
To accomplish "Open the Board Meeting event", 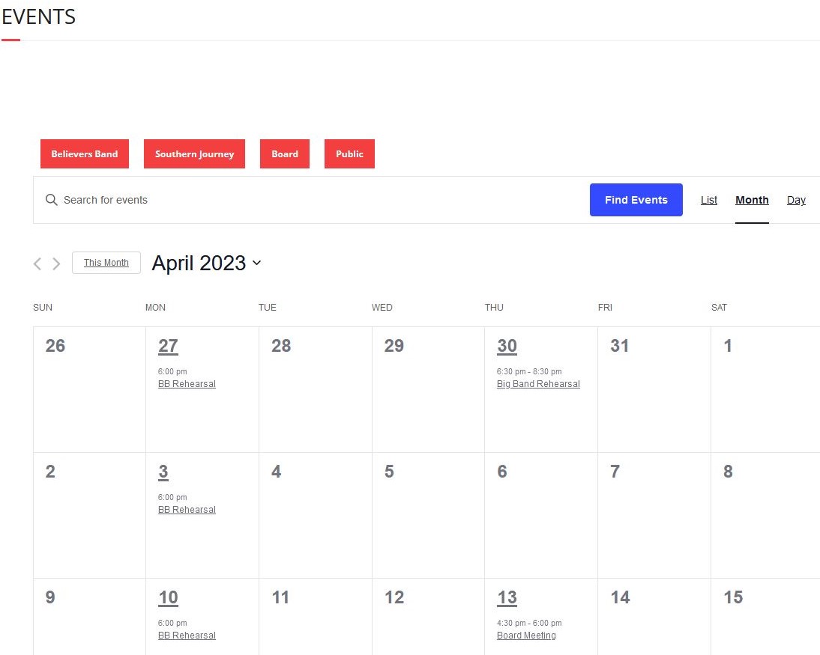I will (526, 636).
